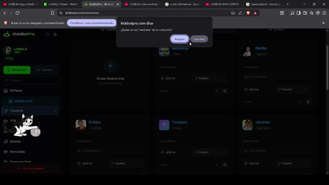Open the tab search icon
329x185 pixels.
(x=282, y=13)
